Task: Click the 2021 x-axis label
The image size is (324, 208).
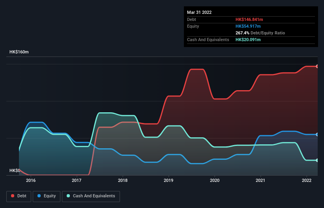Action: [x=260, y=180]
